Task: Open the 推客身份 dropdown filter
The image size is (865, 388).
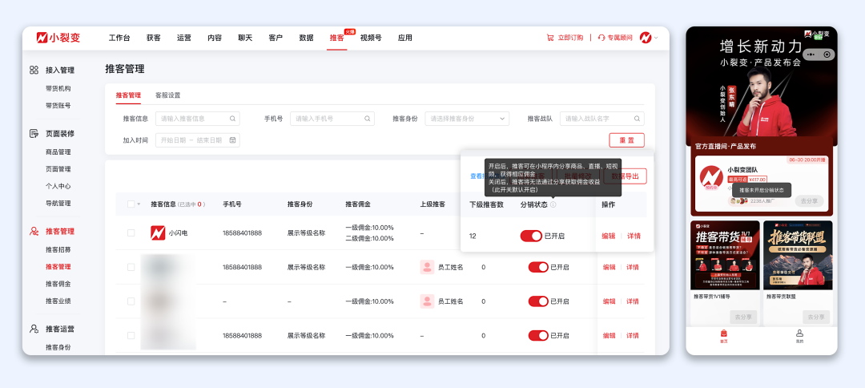Action: (467, 119)
